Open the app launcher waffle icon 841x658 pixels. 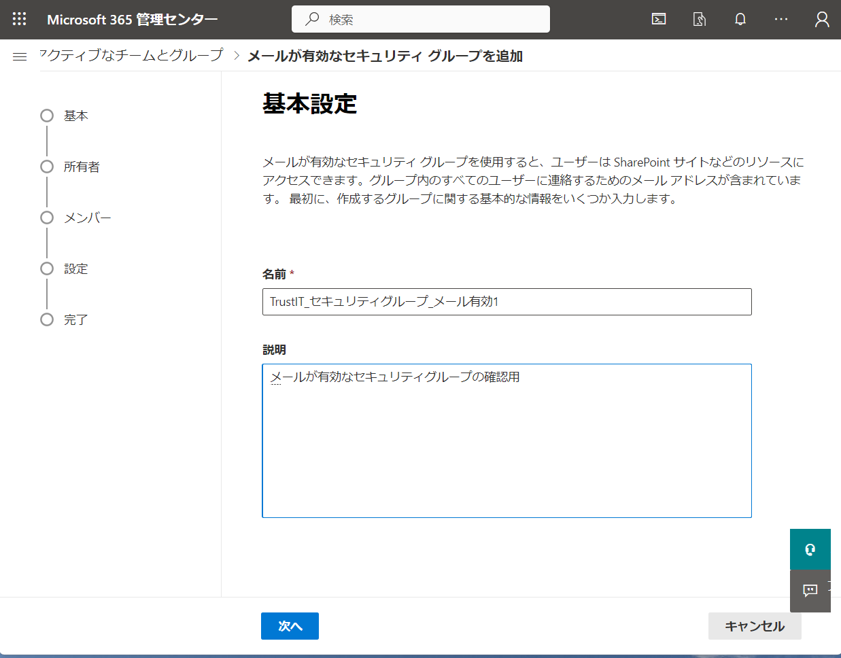(x=20, y=19)
